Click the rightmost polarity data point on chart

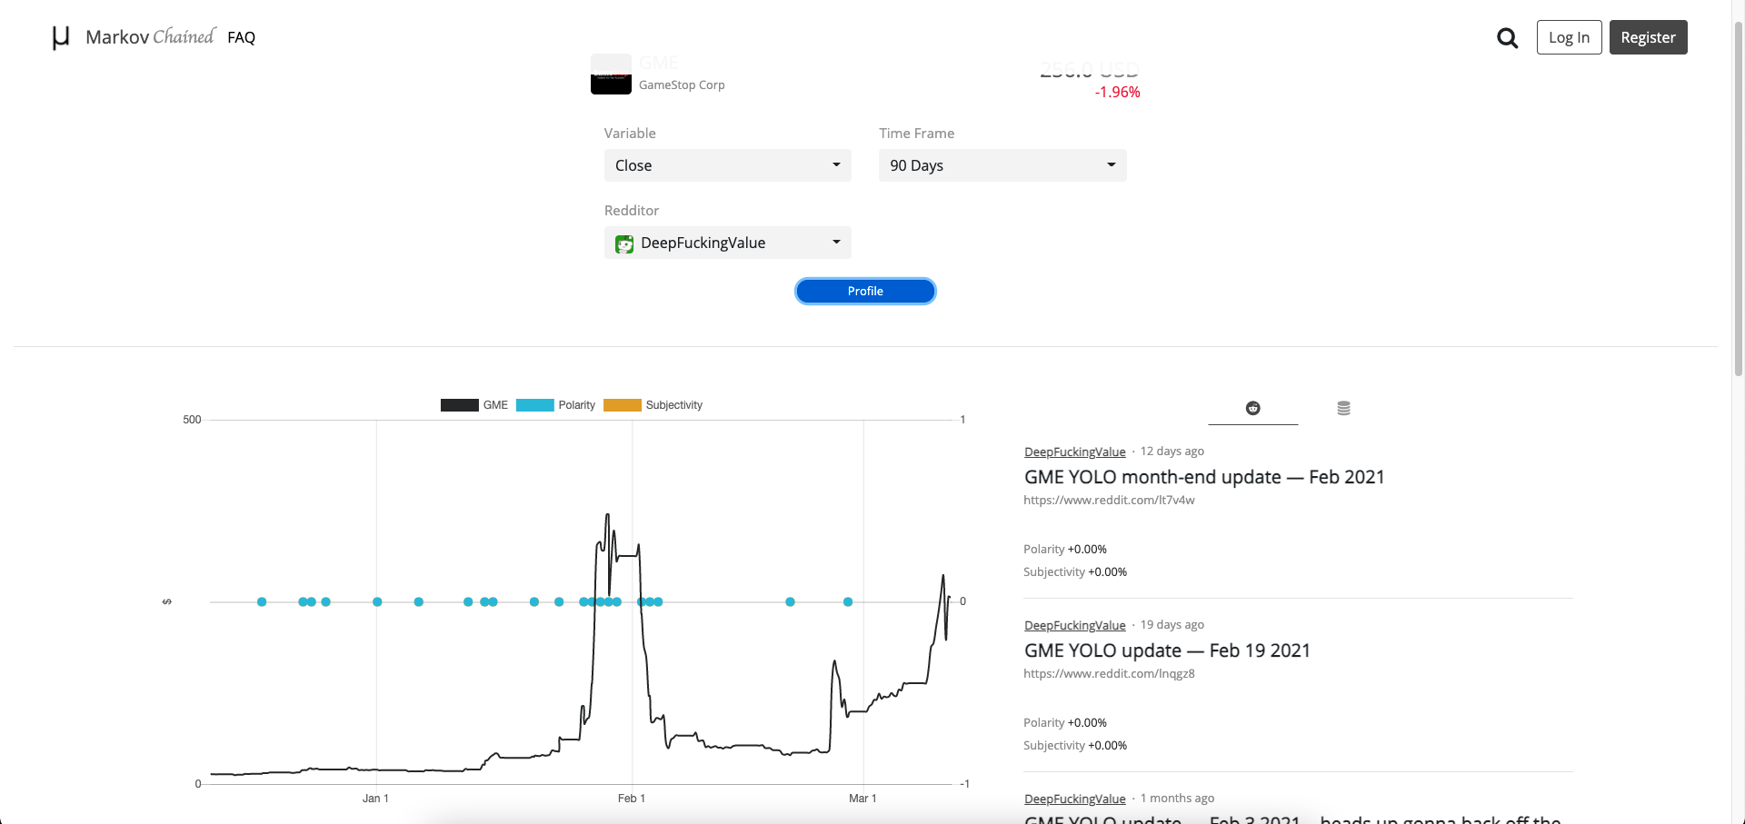pyautogui.click(x=848, y=602)
